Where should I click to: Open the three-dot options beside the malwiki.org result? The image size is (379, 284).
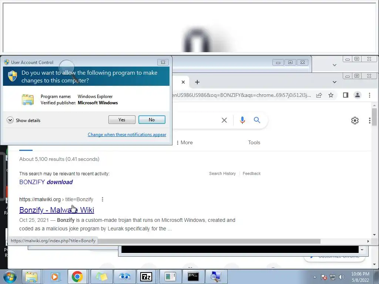pyautogui.click(x=103, y=199)
